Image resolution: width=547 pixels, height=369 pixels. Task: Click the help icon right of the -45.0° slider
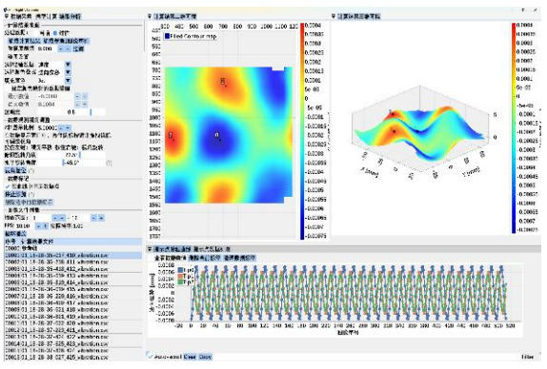(x=110, y=163)
